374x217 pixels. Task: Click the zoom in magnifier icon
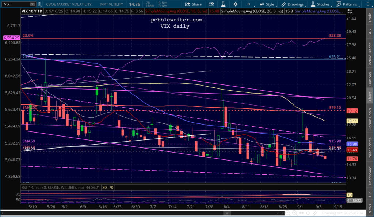tap(295, 213)
